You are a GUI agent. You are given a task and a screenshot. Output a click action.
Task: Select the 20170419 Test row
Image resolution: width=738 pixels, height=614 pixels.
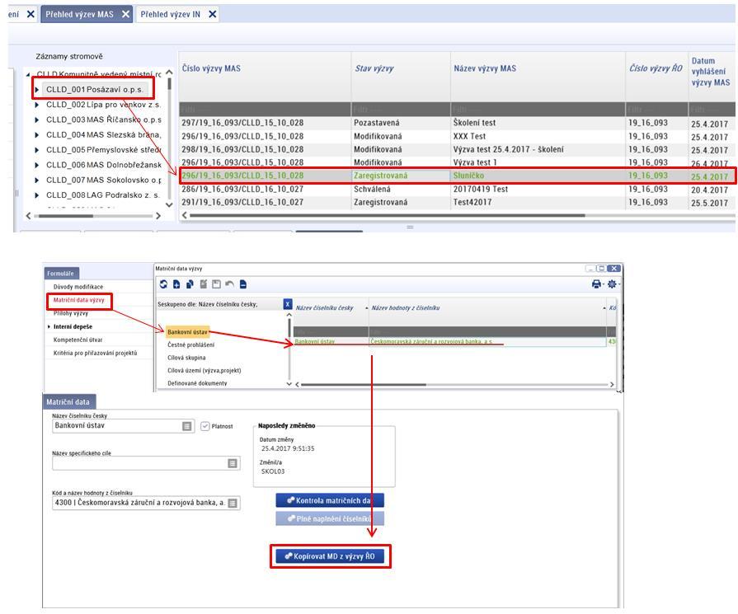457,189
